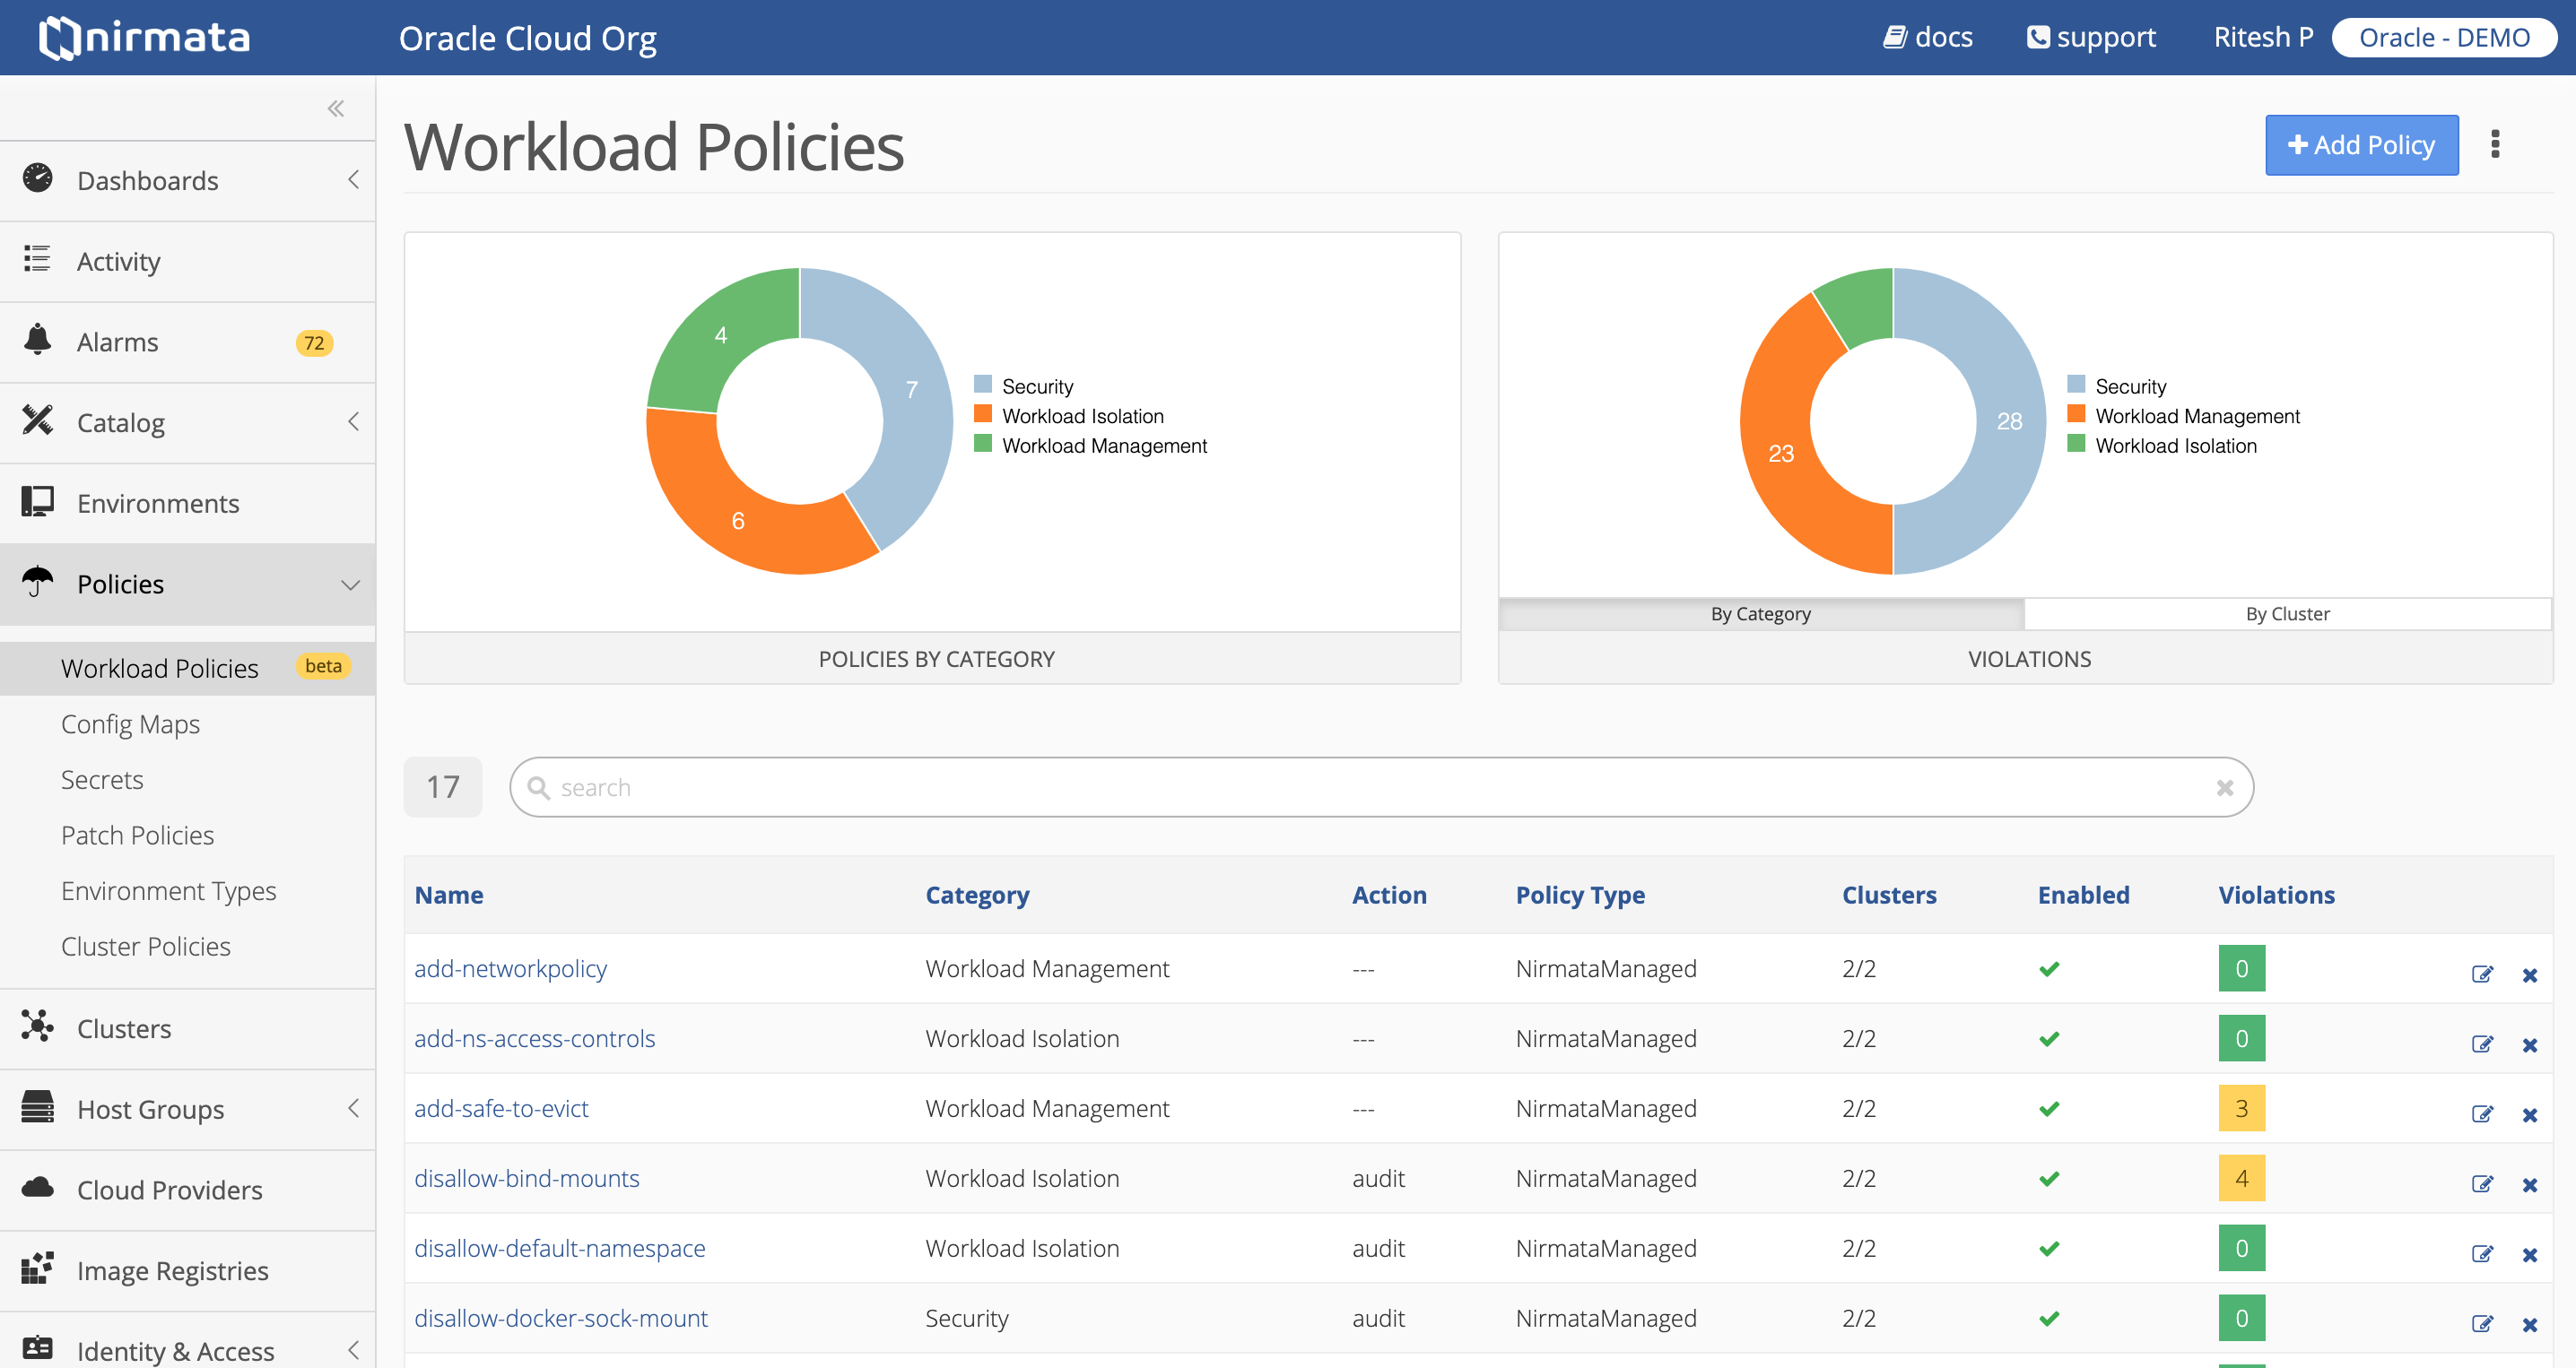2576x1368 pixels.
Task: Expand the Catalog section chevron
Action: click(x=353, y=421)
